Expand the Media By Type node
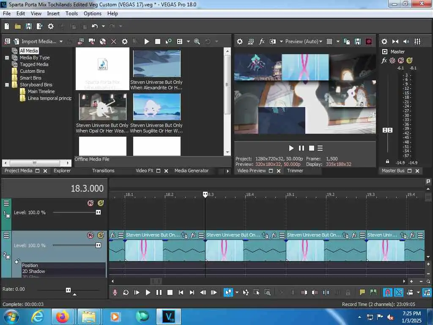Viewport: 433px width, 325px height. point(7,58)
